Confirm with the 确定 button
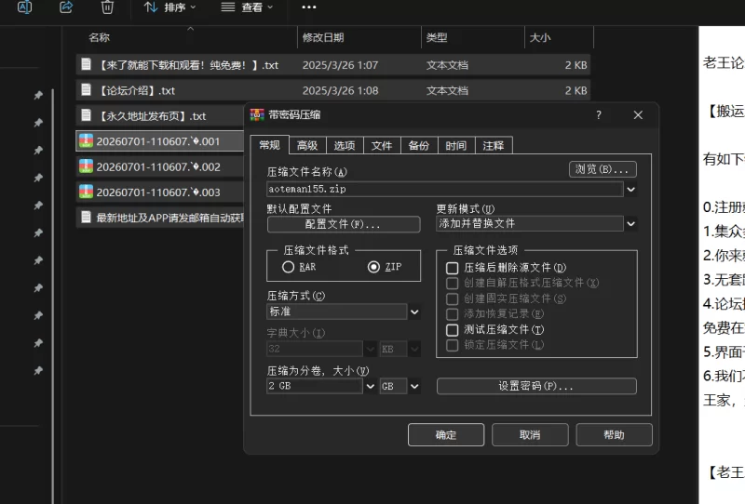The image size is (745, 504). pyautogui.click(x=446, y=434)
